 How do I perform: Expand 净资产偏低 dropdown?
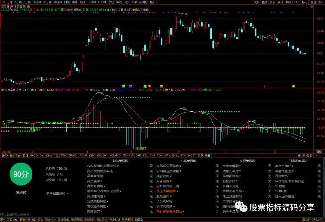[x=292, y=166]
